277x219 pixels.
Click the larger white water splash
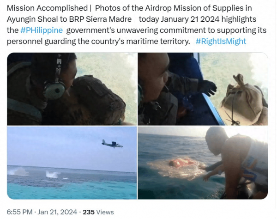click(53, 174)
